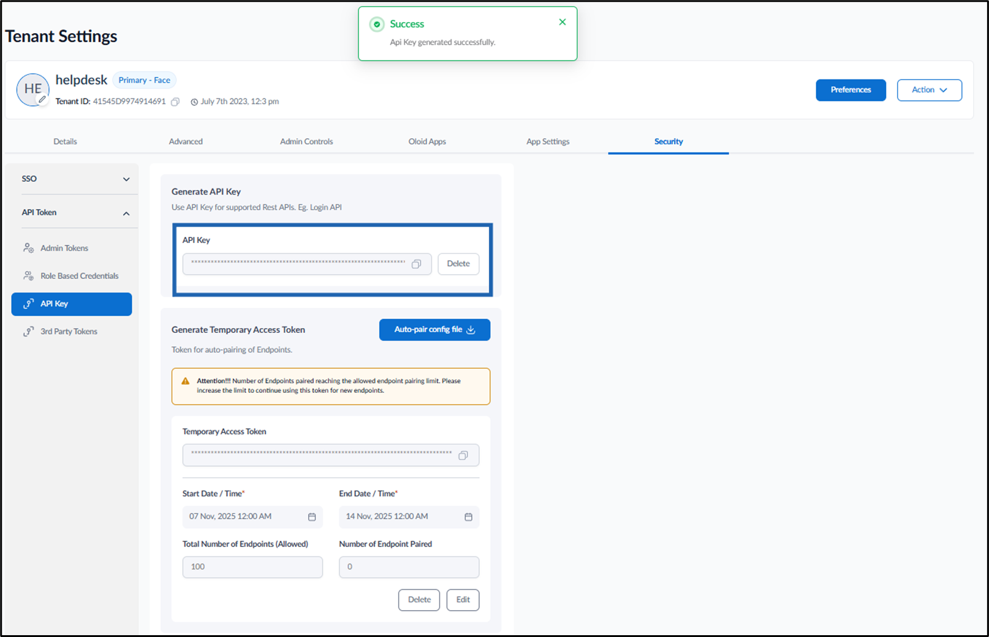Copy the Tenant ID to clipboard
The width and height of the screenshot is (989, 637).
click(175, 102)
